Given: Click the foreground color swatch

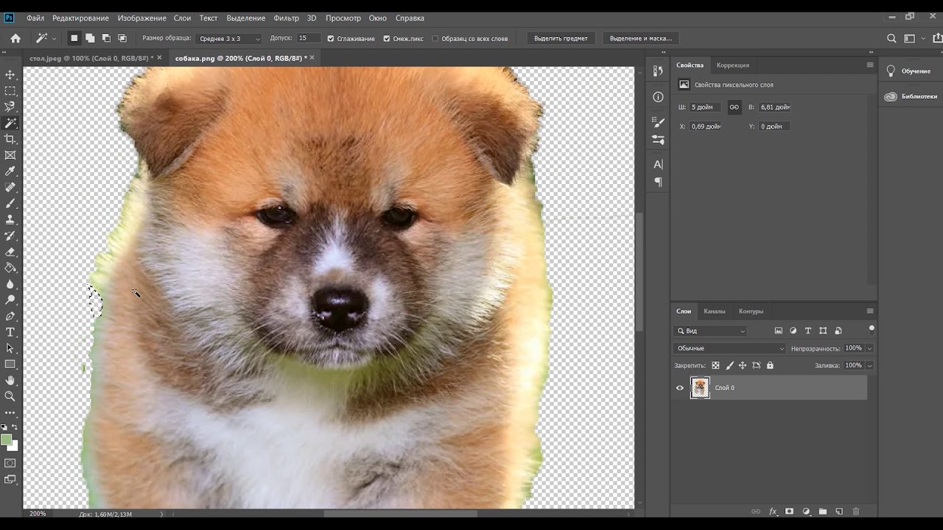Looking at the screenshot, I should pos(6,439).
